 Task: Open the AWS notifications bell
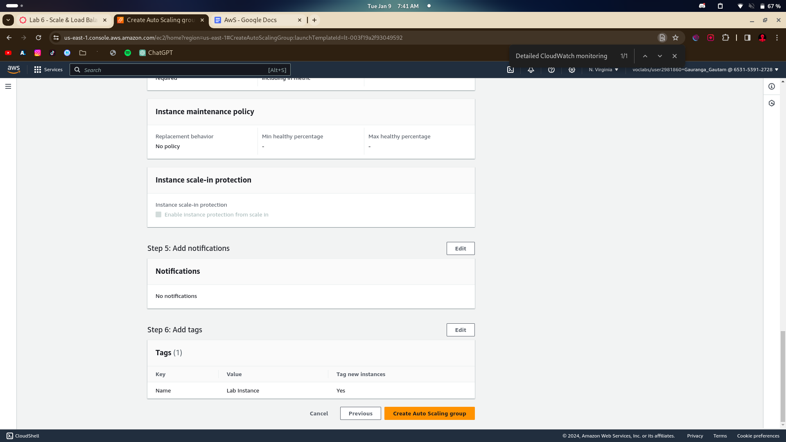[531, 70]
